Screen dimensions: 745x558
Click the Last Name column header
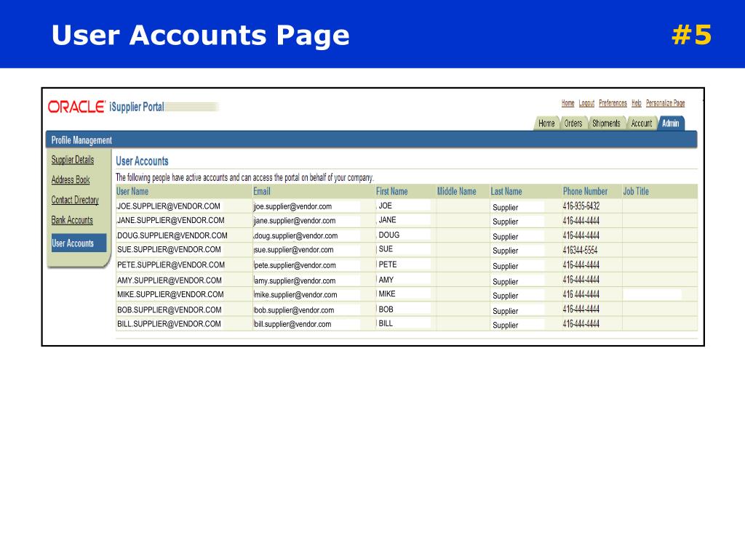pos(506,191)
